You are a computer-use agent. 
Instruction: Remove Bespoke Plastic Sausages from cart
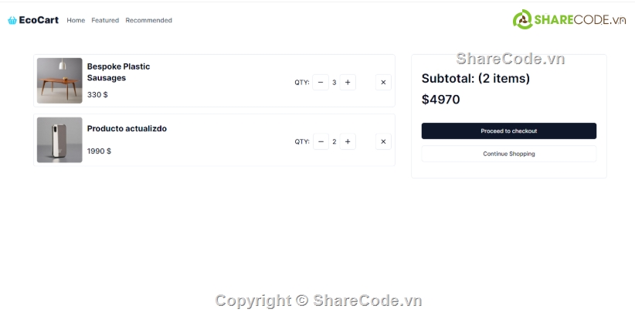(383, 82)
